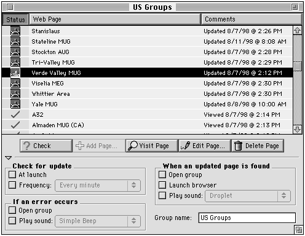Click the zoom box in title bar

point(295,7)
